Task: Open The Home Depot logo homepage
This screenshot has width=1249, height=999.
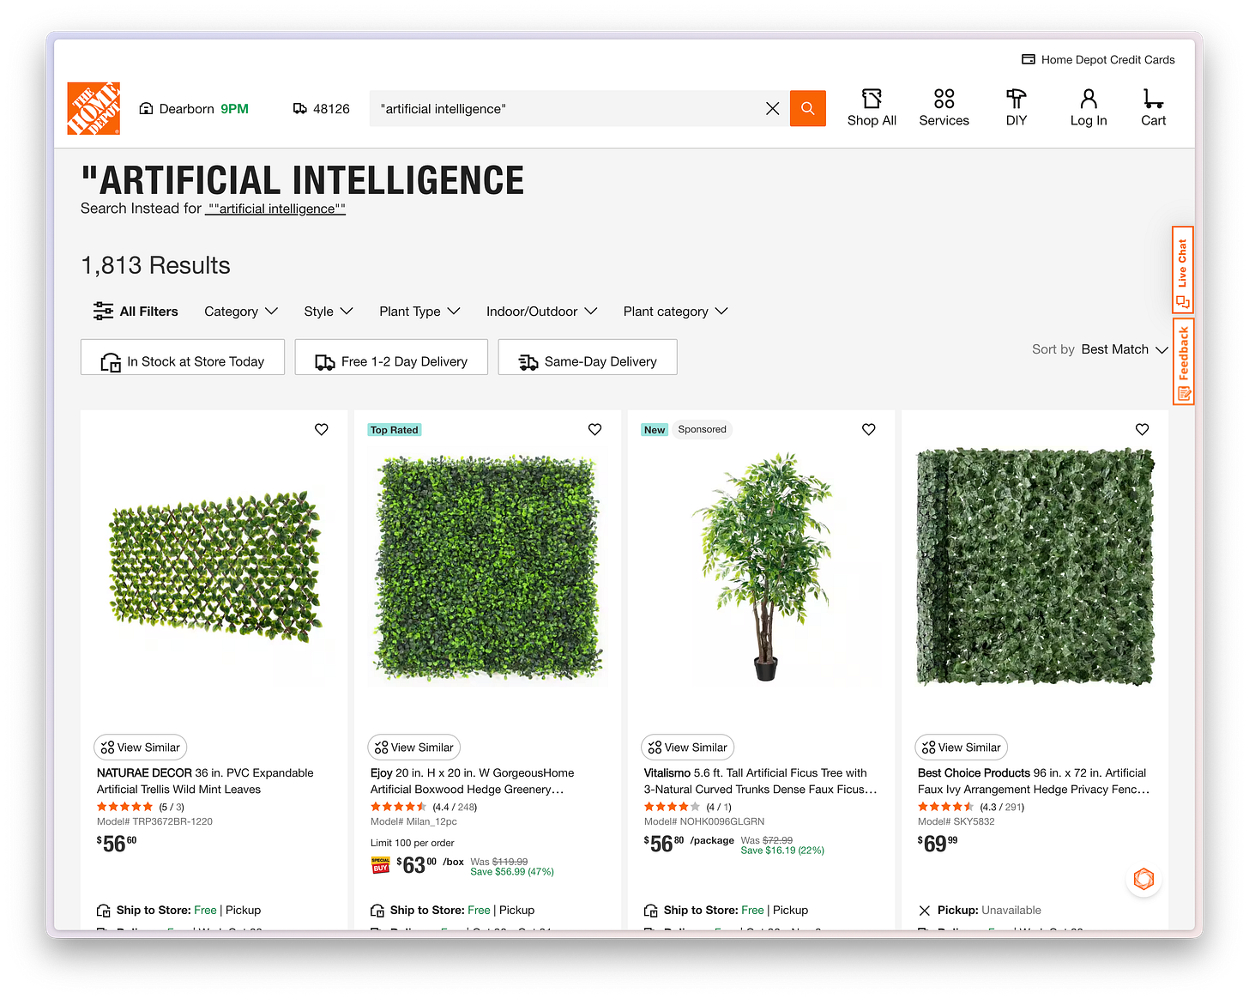Action: [94, 109]
